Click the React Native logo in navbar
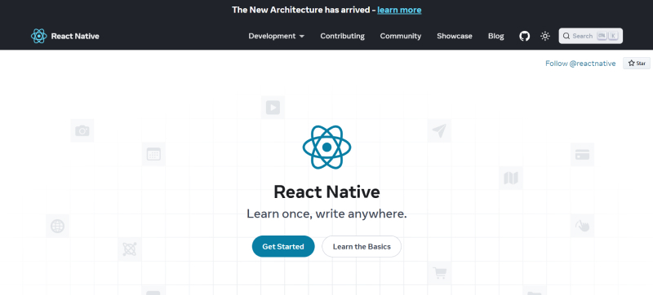Image resolution: width=653 pixels, height=295 pixels. tap(38, 36)
